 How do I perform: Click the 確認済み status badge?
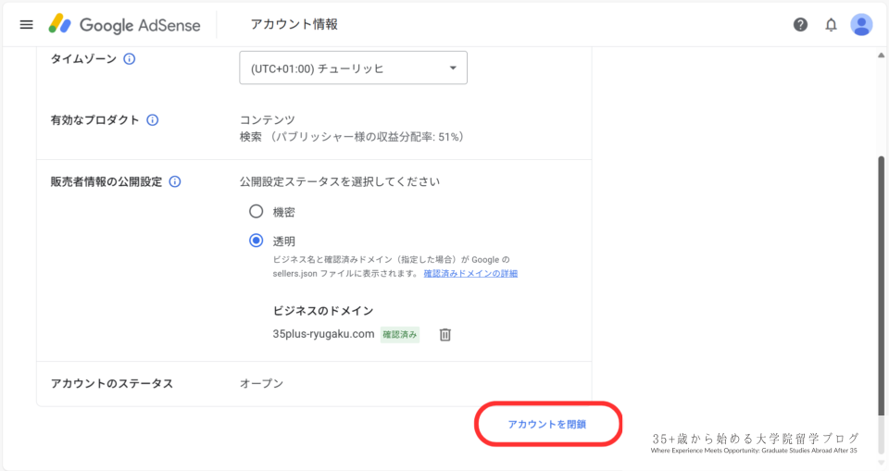(x=400, y=334)
